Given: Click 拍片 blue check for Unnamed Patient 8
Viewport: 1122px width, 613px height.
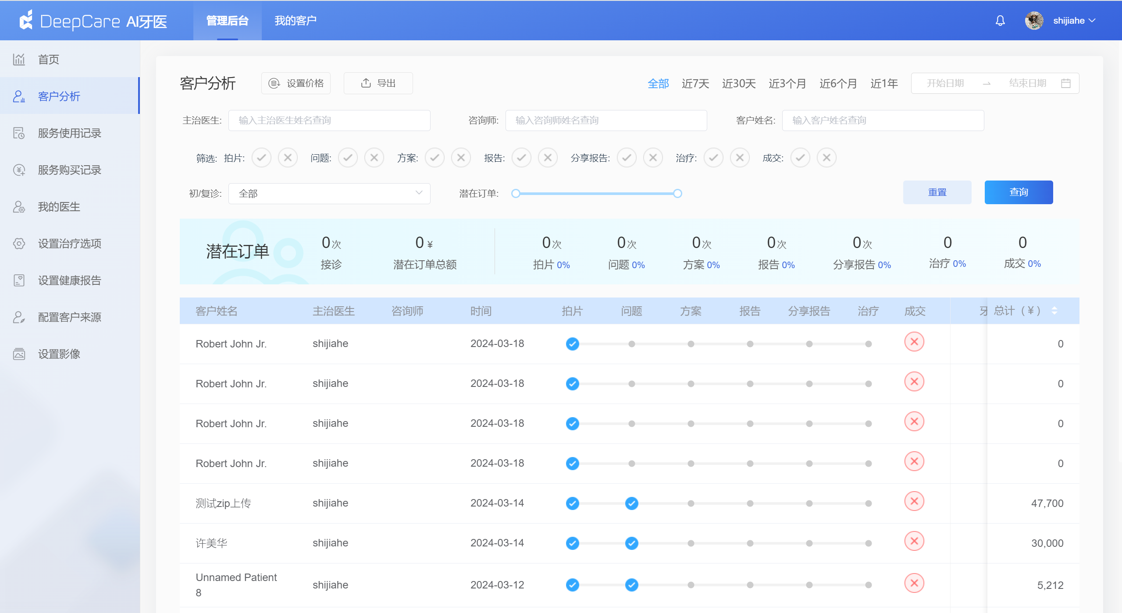Looking at the screenshot, I should coord(572,585).
